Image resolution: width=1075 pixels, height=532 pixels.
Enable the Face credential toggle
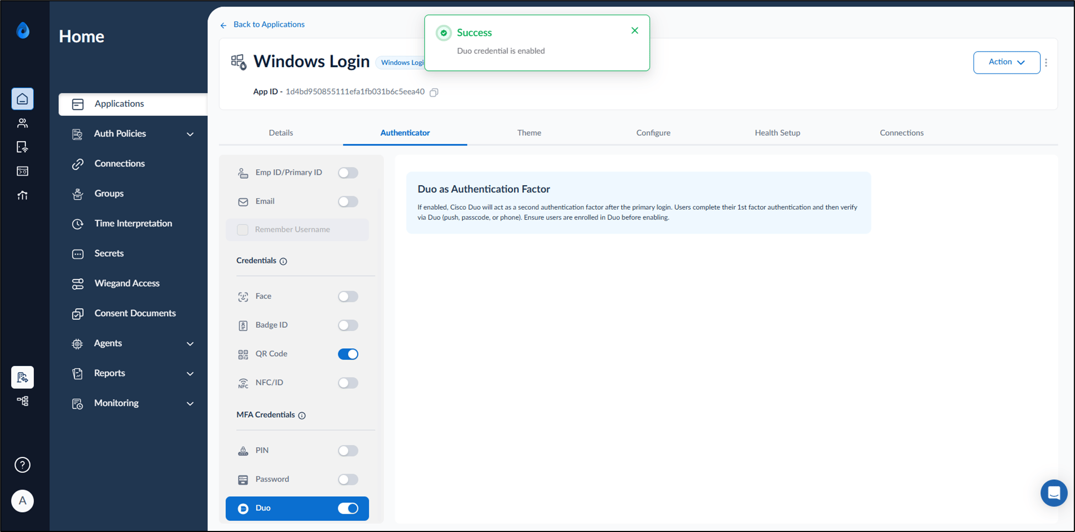pos(348,296)
